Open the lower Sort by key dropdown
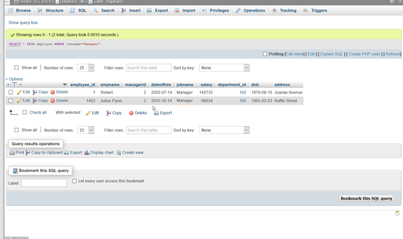The width and height of the screenshot is (403, 239). tap(224, 130)
